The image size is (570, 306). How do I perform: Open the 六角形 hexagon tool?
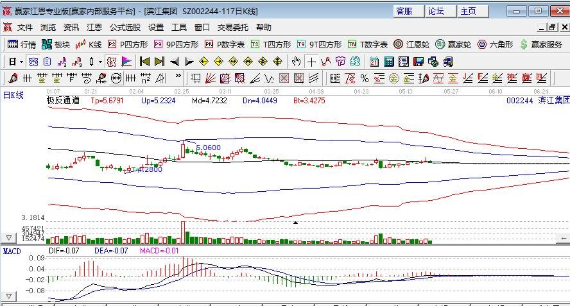(x=495, y=44)
